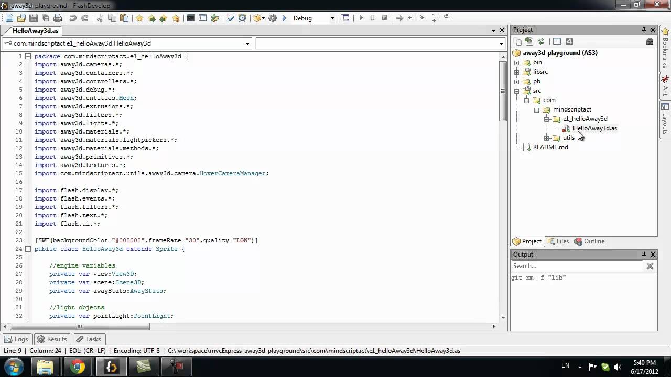The image size is (671, 377).
Task: Clear the Output search with X button
Action: tap(650, 266)
